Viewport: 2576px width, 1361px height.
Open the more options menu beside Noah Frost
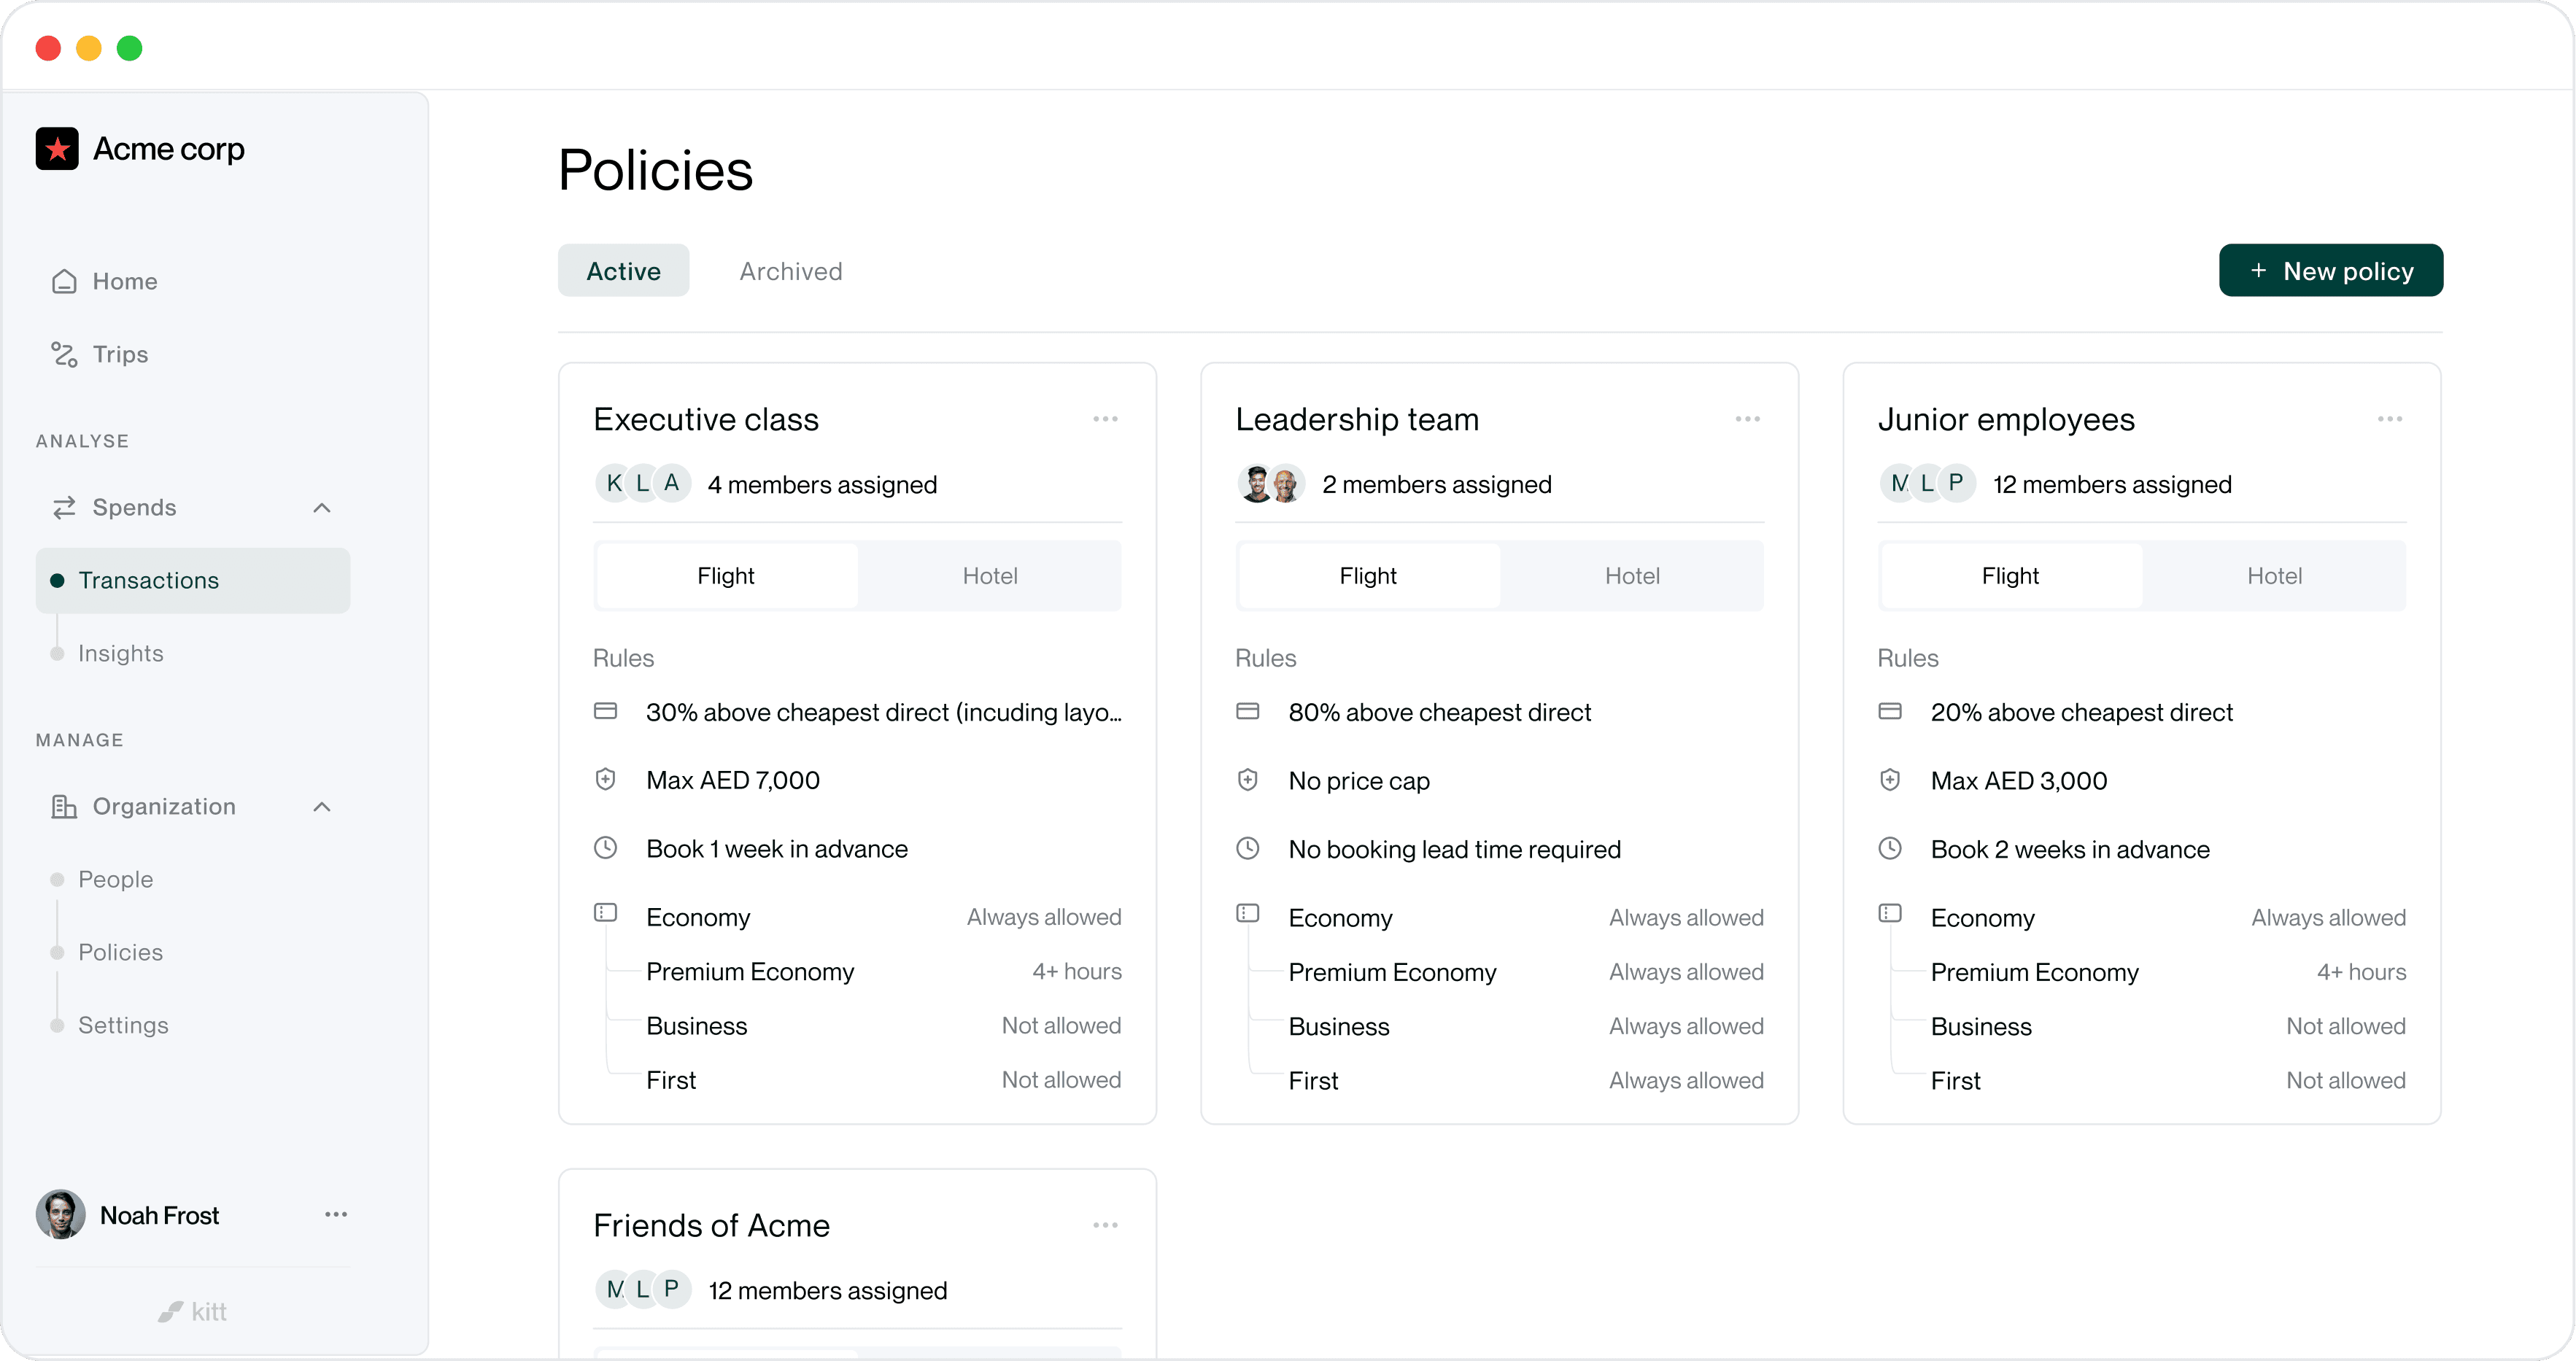(336, 1215)
